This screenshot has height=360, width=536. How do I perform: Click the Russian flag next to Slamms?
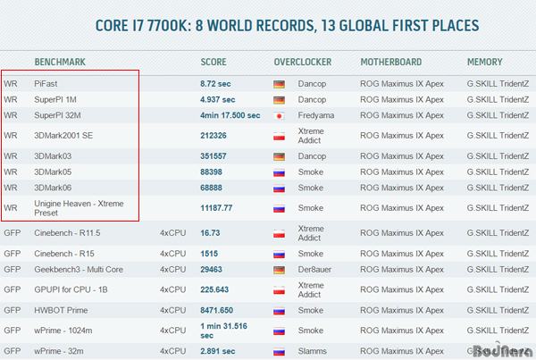(x=279, y=352)
